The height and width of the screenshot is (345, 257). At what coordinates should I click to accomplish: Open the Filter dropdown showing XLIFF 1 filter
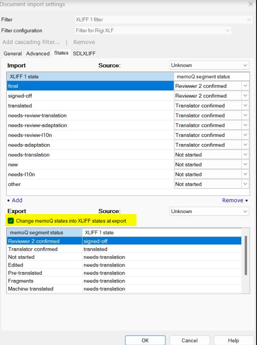163,19
